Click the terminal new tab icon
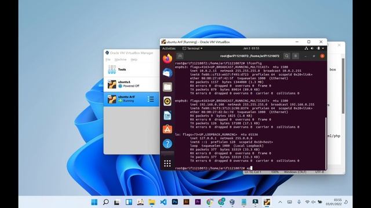The width and height of the screenshot is (371, 208). point(180,56)
